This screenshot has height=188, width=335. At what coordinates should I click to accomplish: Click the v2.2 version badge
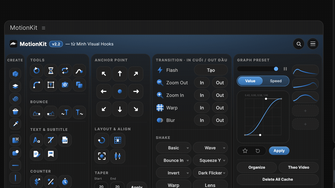[56, 44]
